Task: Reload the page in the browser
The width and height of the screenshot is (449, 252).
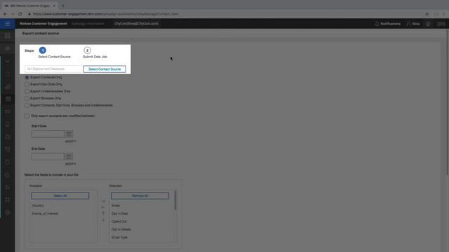Action: click(x=20, y=14)
